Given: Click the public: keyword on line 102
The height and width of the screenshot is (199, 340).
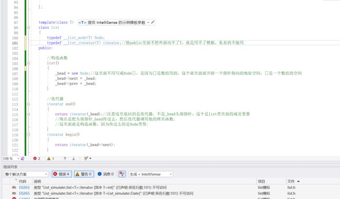Looking at the screenshot, I should [46, 48].
